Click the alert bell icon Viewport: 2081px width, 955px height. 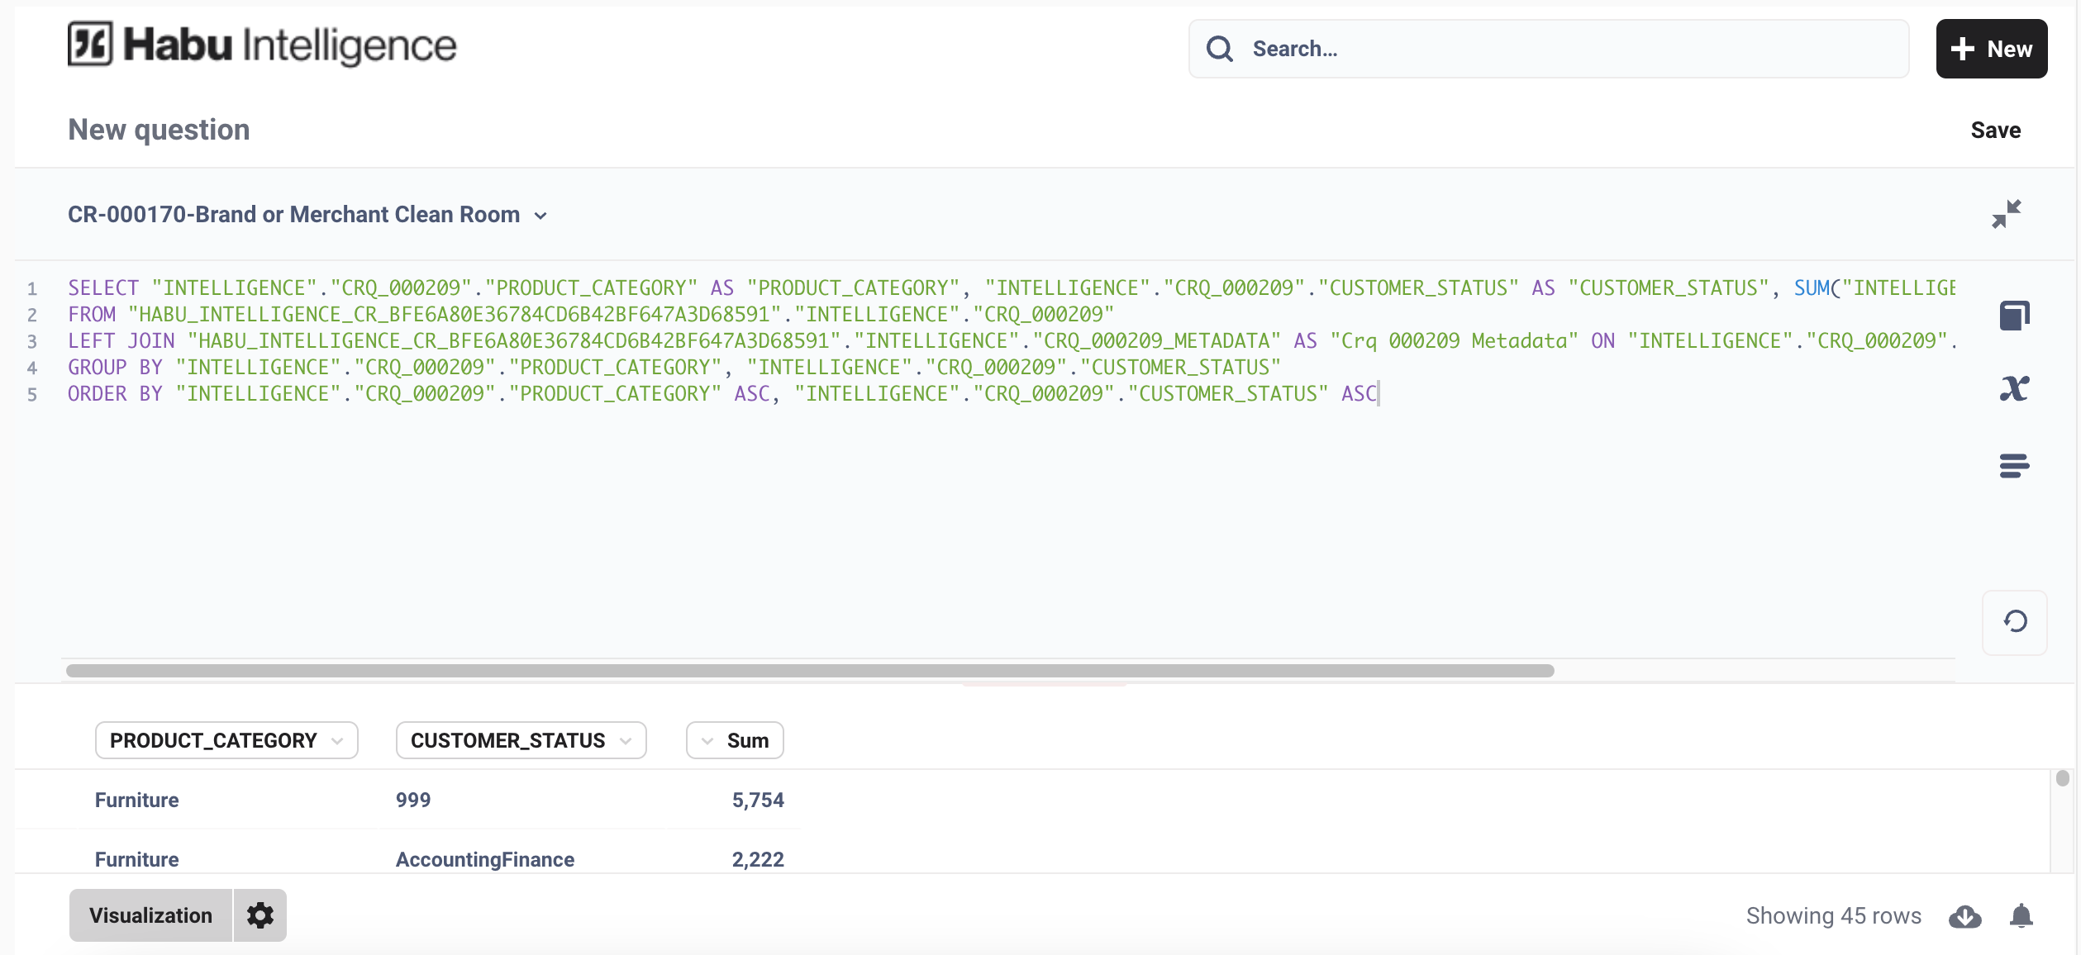(x=2021, y=916)
